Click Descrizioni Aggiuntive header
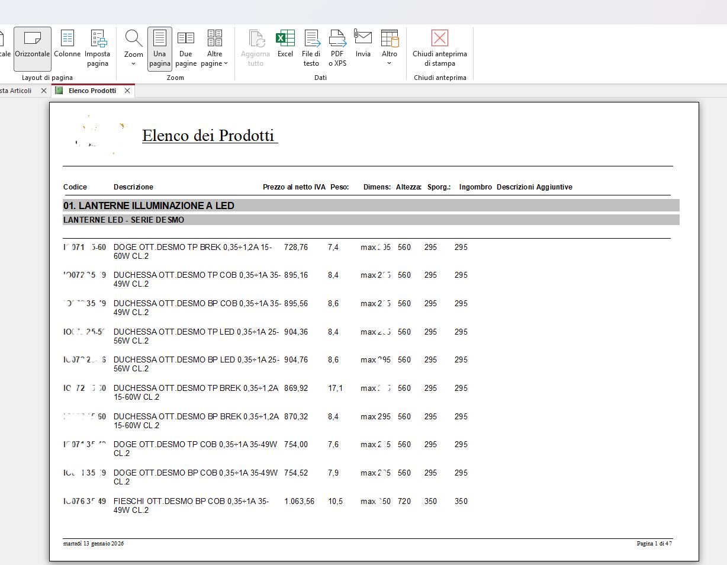Viewport: 727px width, 565px height. pyautogui.click(x=535, y=187)
